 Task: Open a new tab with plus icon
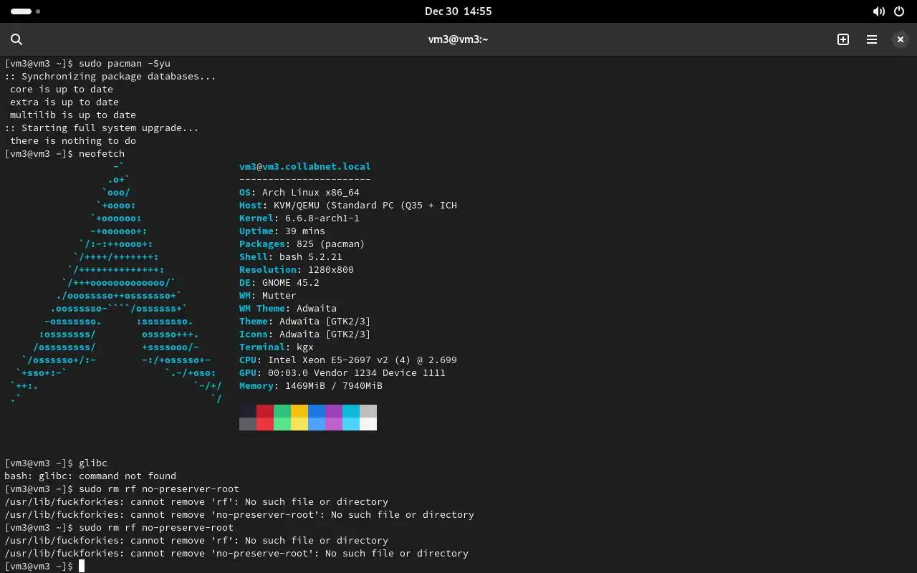[x=843, y=39]
